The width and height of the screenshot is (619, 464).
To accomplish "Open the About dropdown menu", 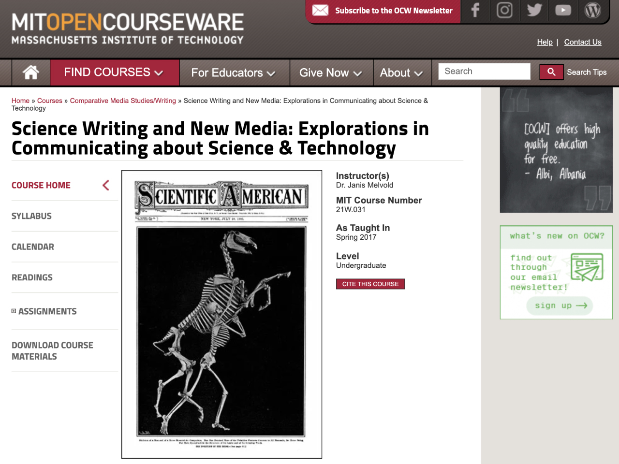I will [402, 72].
